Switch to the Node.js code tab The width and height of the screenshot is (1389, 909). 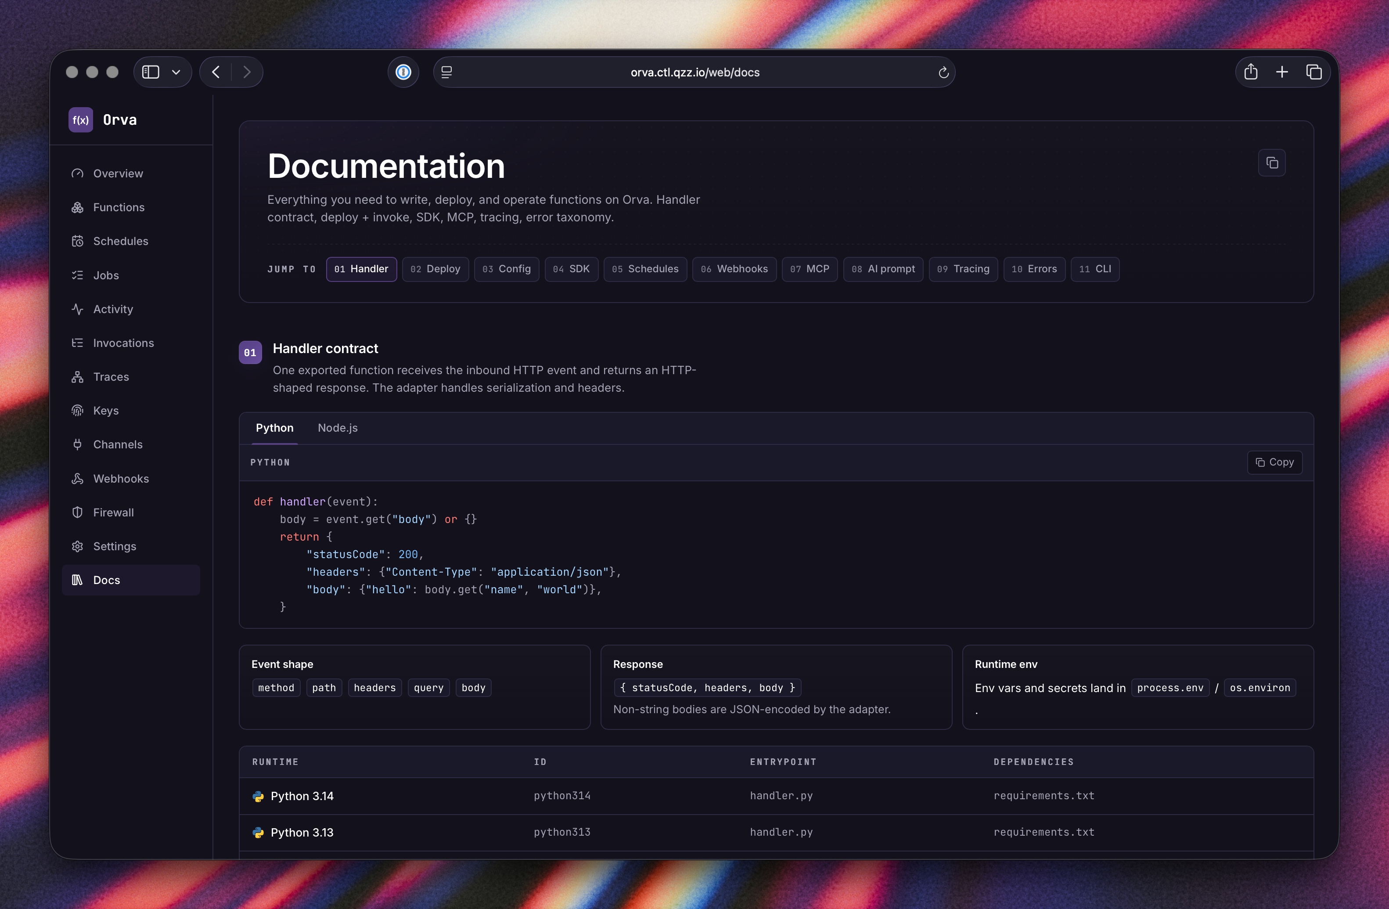338,428
